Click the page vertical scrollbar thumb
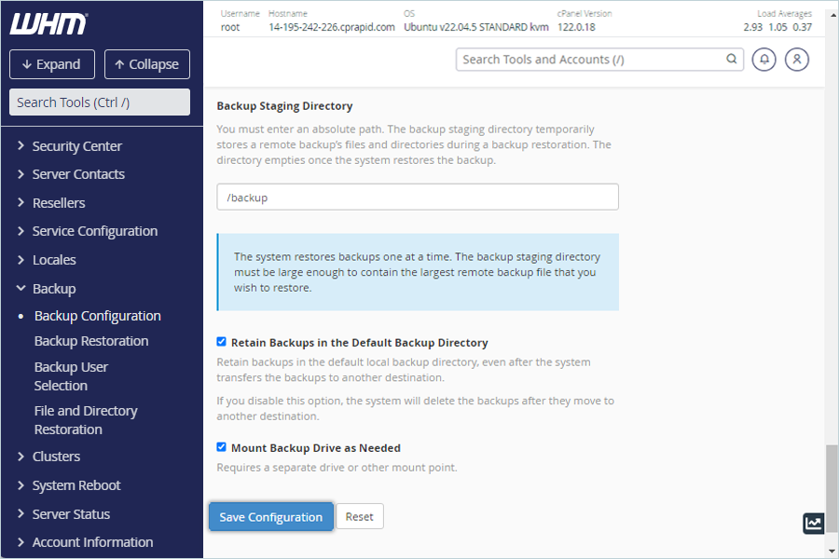 click(x=832, y=488)
